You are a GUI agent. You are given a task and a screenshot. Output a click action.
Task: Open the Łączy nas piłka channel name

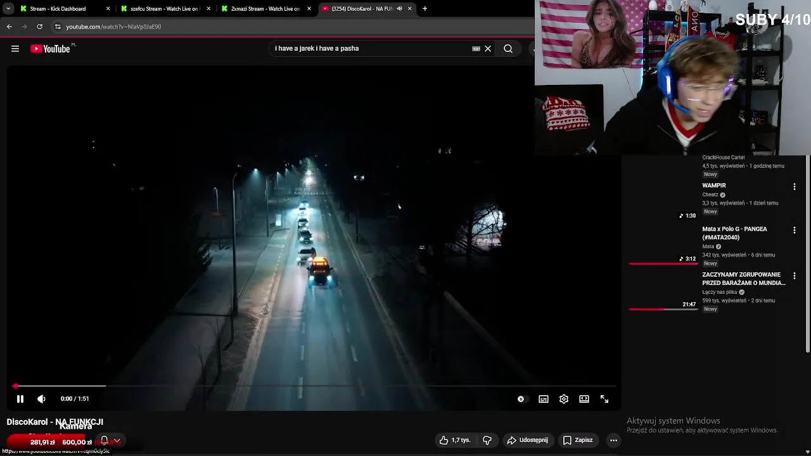719,292
